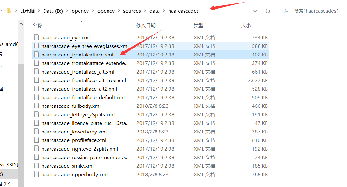The height and width of the screenshot is (187, 347).
Task: Click the file icon beside haarcascade_righteye_2splits.xml
Action: pyautogui.click(x=36, y=149)
